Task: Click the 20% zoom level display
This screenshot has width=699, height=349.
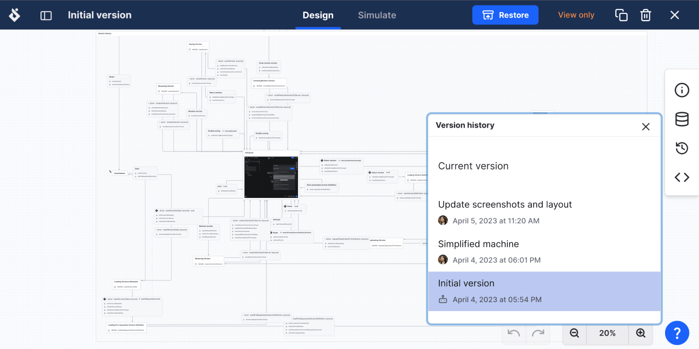Action: pyautogui.click(x=607, y=333)
